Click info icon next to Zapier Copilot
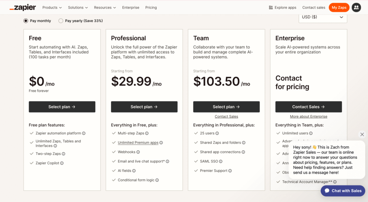The image size is (368, 202). coord(62,163)
